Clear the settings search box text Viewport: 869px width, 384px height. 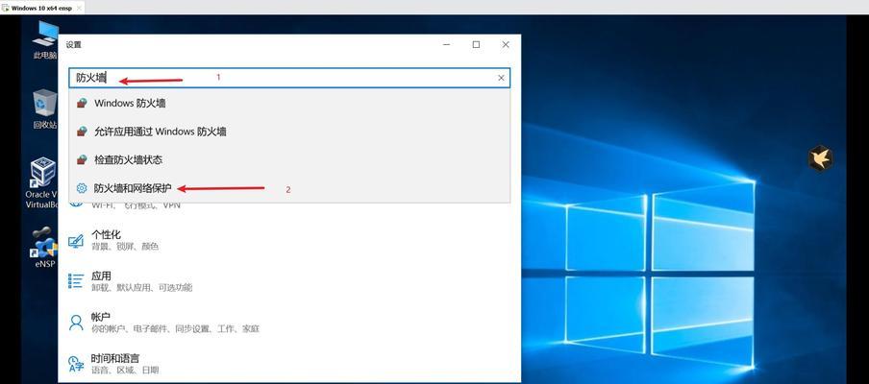501,78
